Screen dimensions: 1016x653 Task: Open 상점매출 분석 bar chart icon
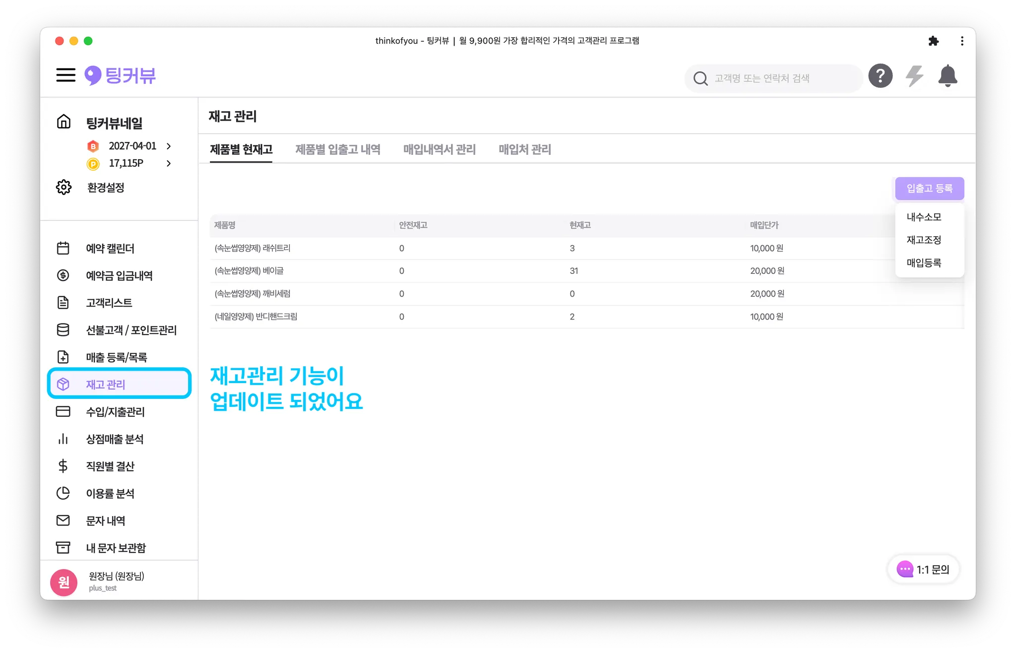coord(63,439)
